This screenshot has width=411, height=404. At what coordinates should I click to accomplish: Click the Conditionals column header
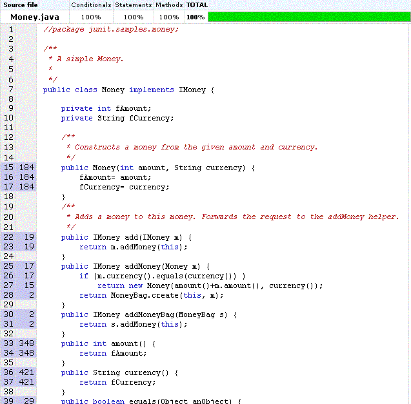[x=91, y=5]
